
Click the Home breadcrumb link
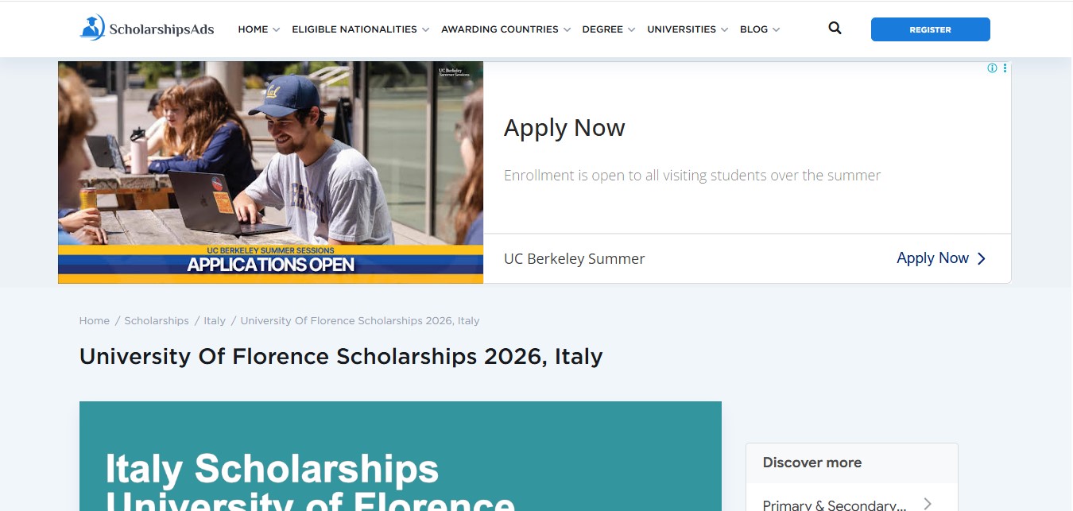coord(94,320)
